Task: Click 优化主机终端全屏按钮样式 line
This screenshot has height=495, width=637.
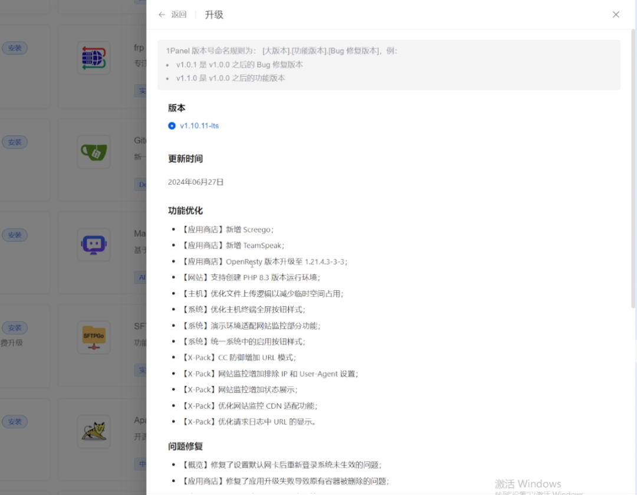Action: point(243,310)
